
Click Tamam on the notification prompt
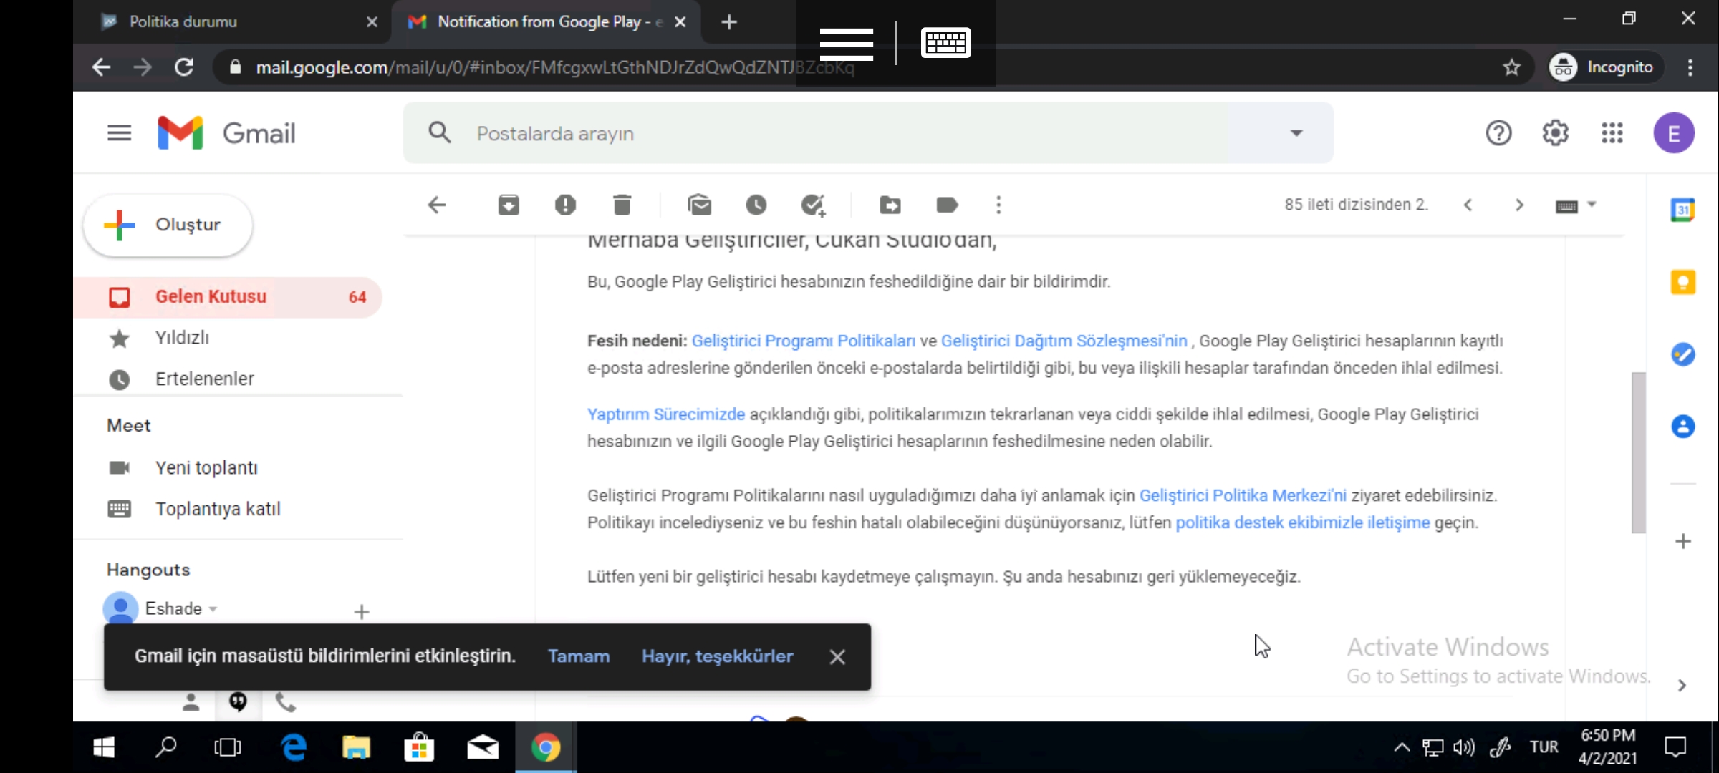[x=578, y=656]
